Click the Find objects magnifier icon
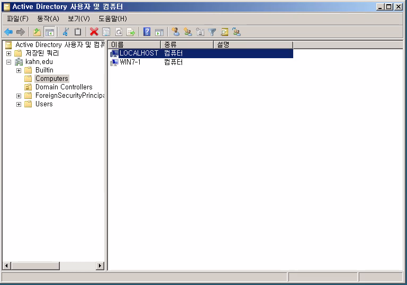 pyautogui.click(x=224, y=32)
